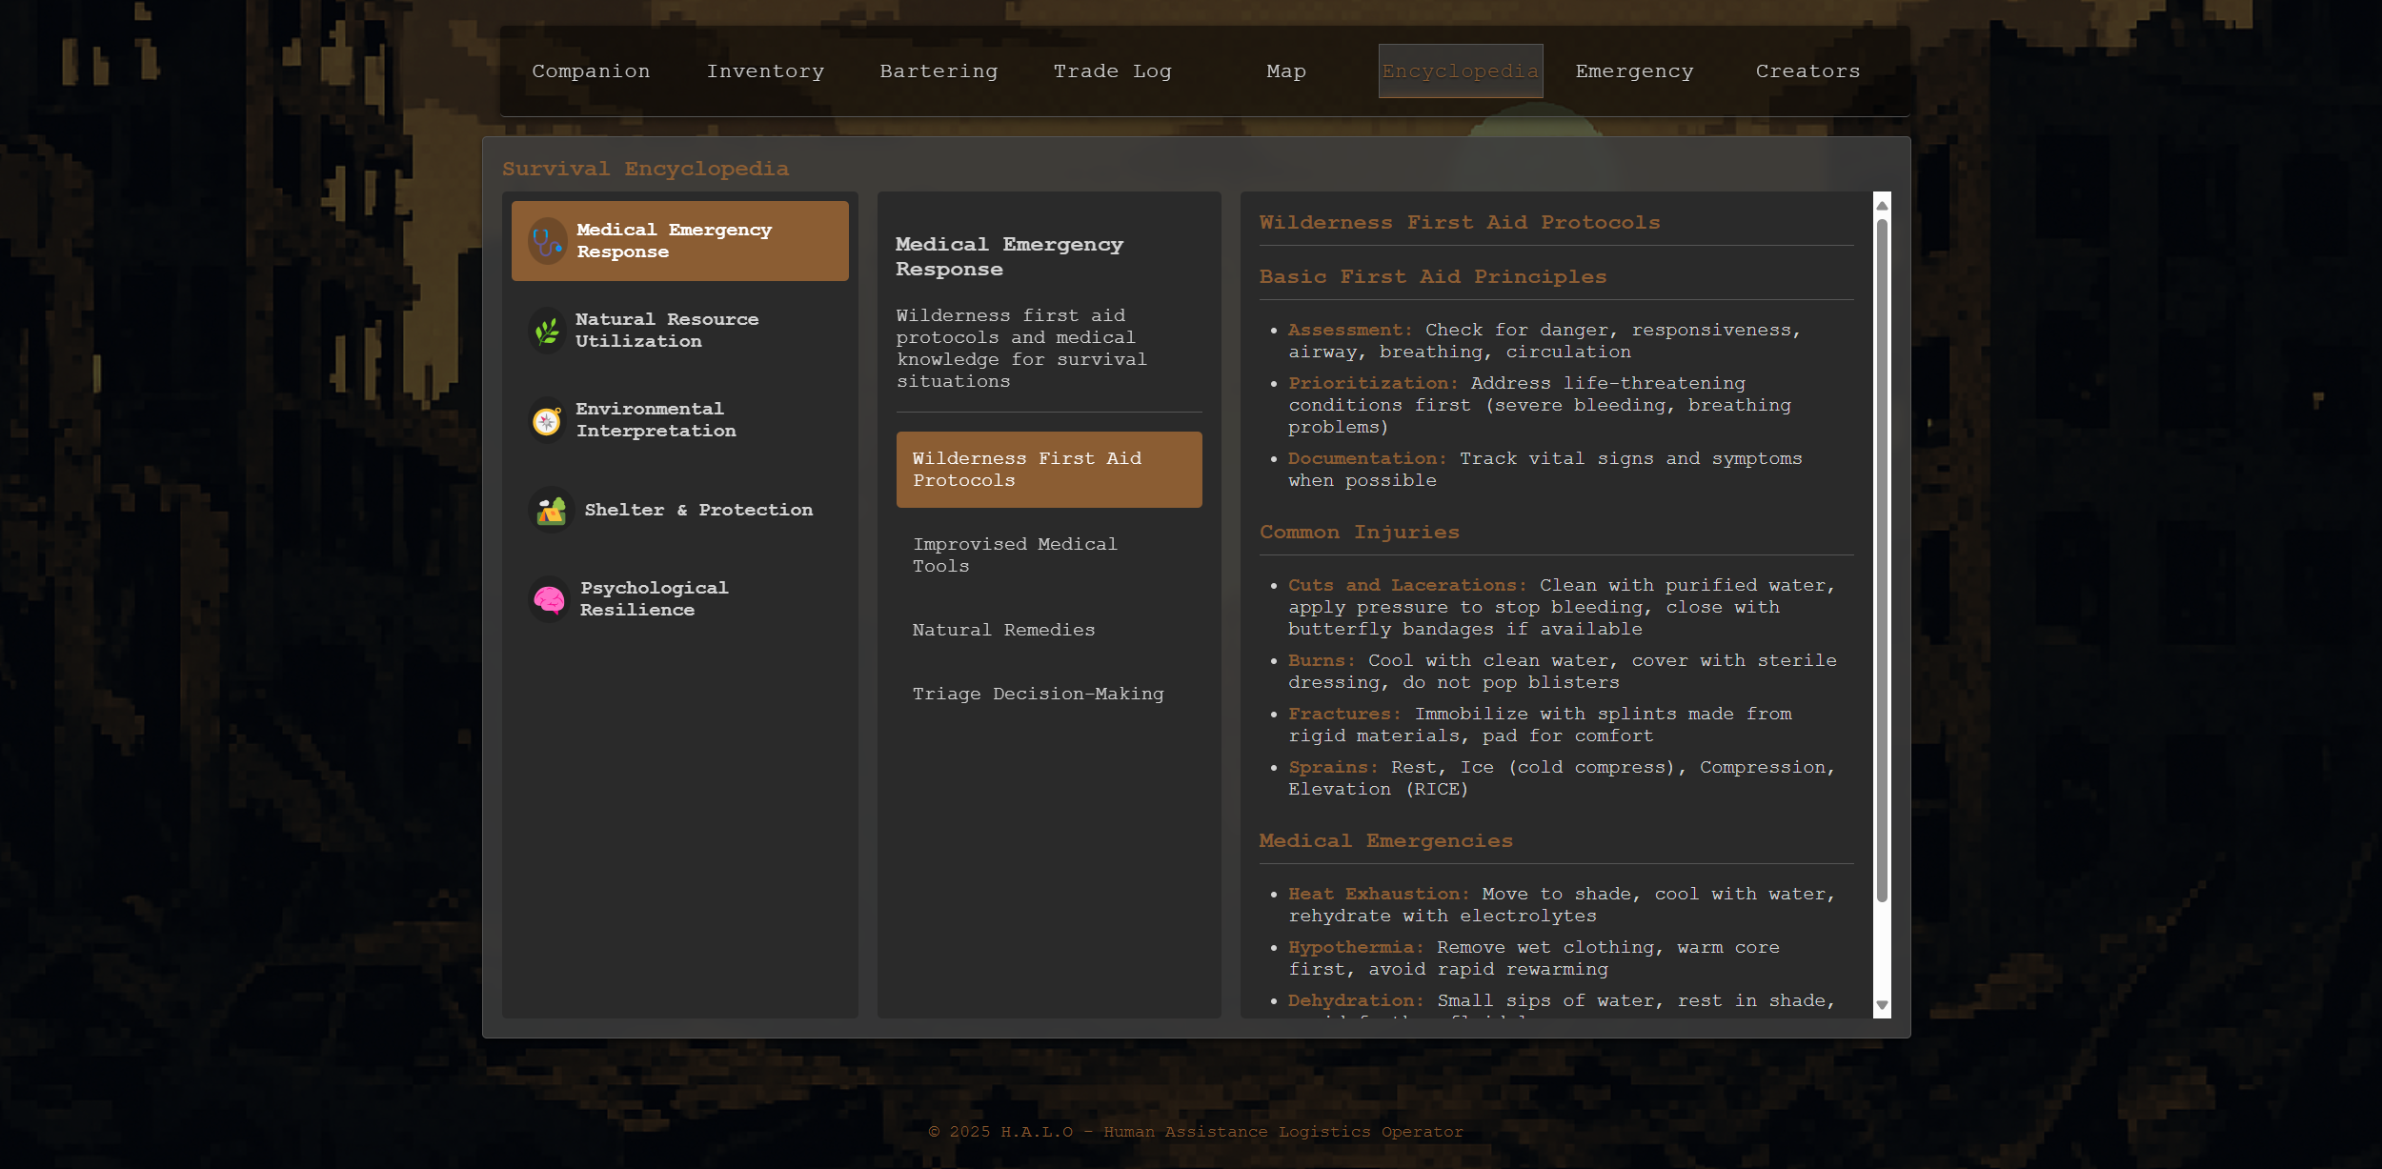Open the Trade Log tab
Viewport: 2382px width, 1169px height.
coord(1112,71)
